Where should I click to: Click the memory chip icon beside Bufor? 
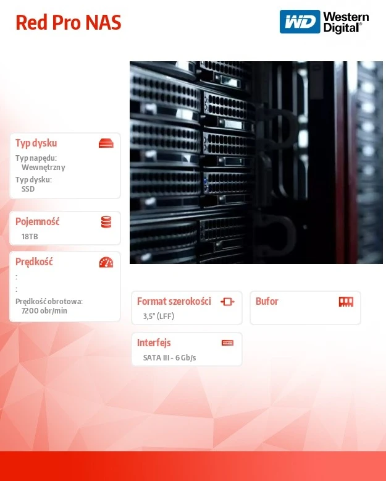pyautogui.click(x=346, y=302)
